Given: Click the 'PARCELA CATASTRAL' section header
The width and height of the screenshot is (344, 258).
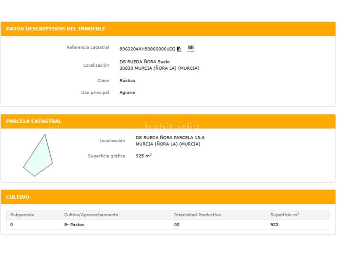Looking at the screenshot, I should (x=34, y=121).
